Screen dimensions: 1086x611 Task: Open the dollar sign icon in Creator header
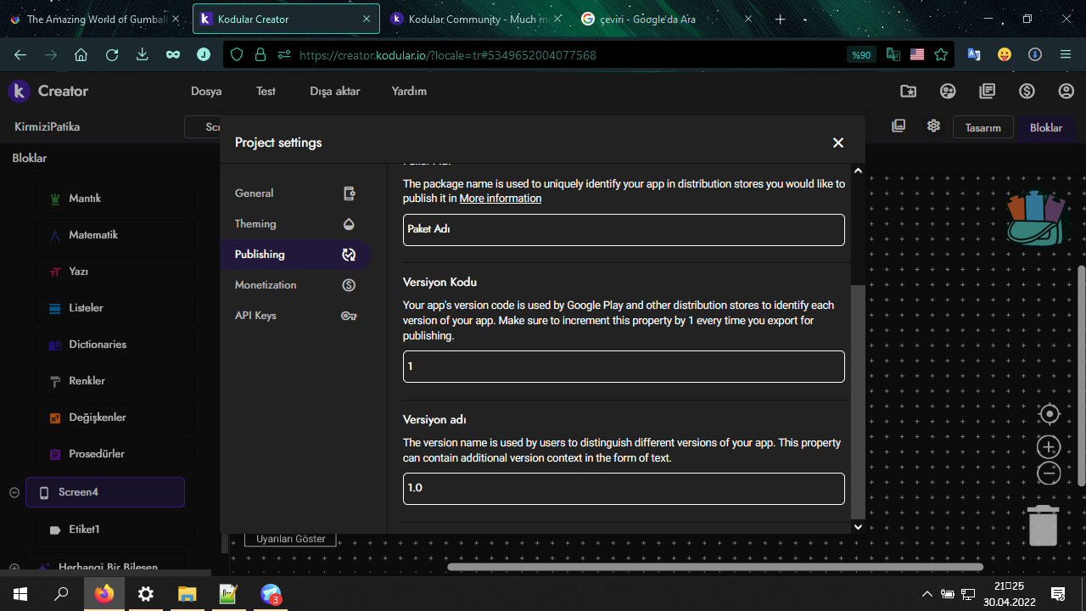[x=1027, y=91]
